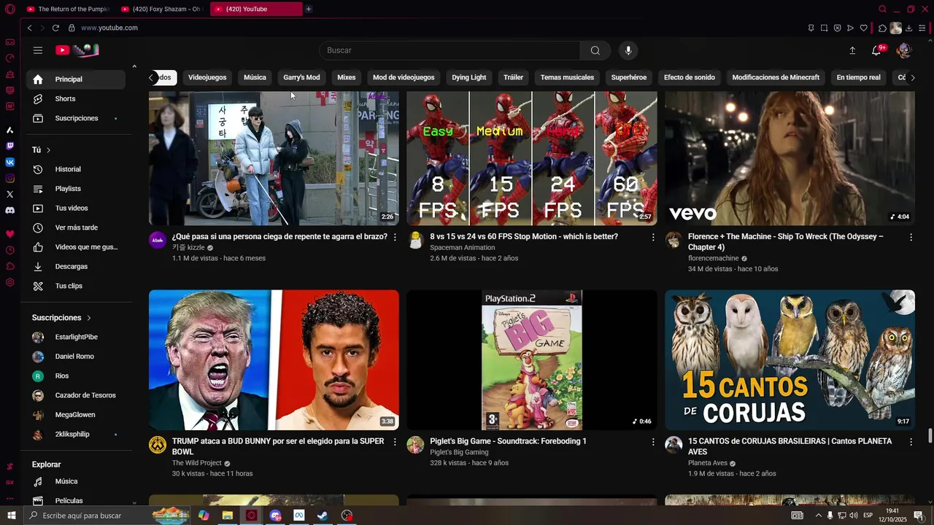
Task: Open Copilot from the taskbar
Action: [204, 516]
